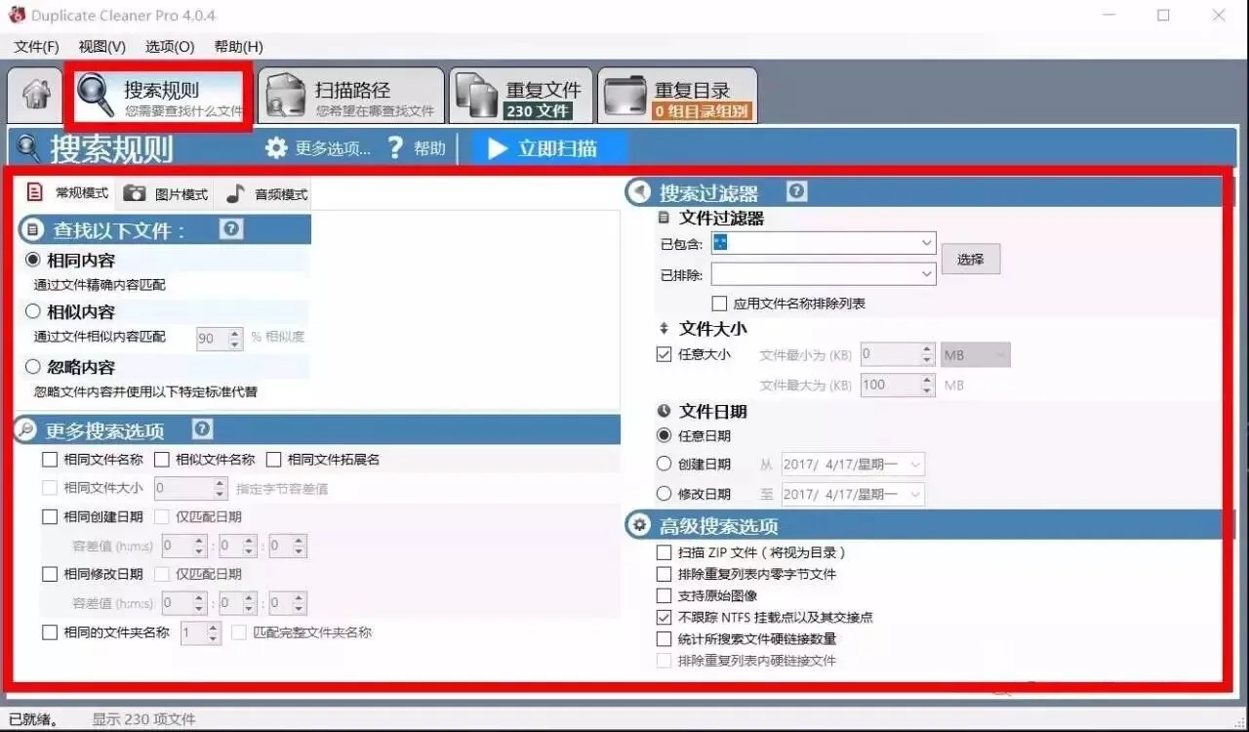Select 音频模式 music note icon
Viewport: 1249px width, 732px height.
234,192
